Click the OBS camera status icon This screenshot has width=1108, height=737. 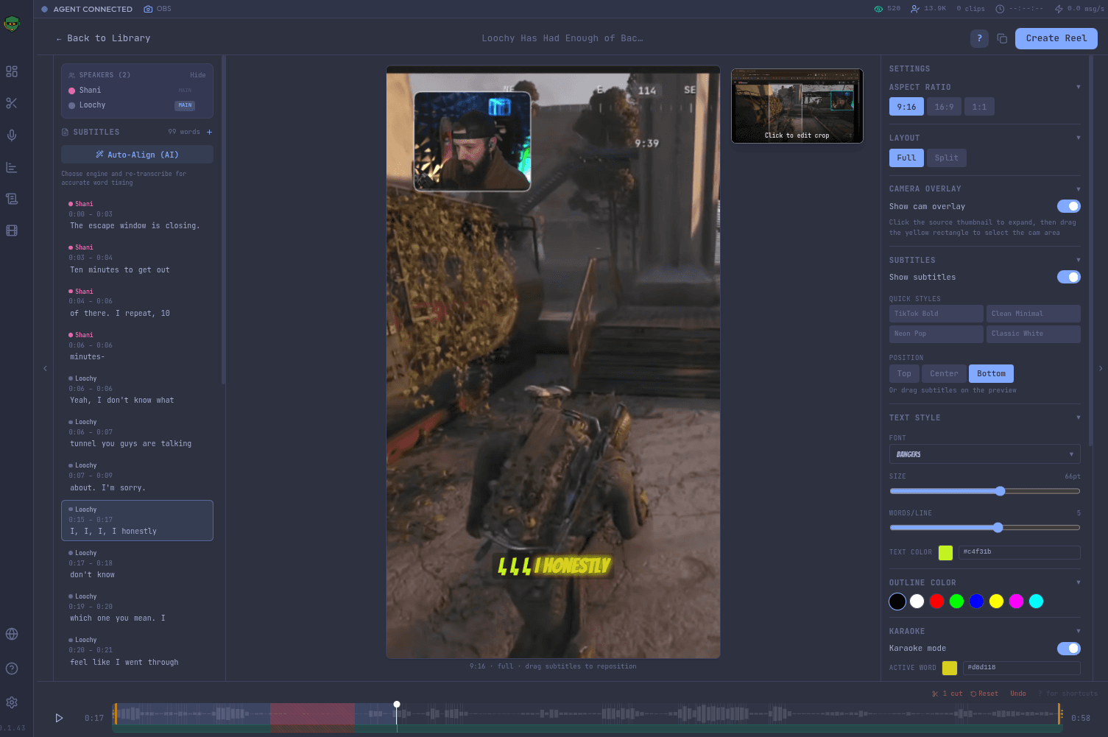[x=148, y=9]
